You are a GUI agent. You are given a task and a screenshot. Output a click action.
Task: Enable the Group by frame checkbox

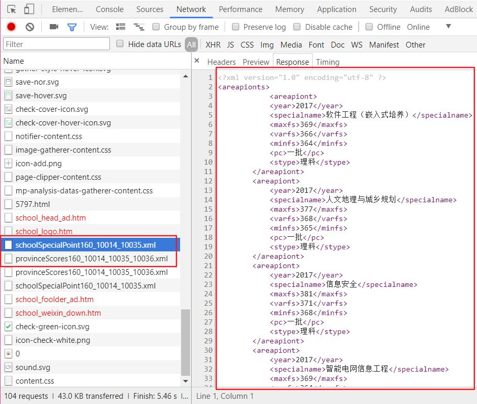click(x=156, y=27)
